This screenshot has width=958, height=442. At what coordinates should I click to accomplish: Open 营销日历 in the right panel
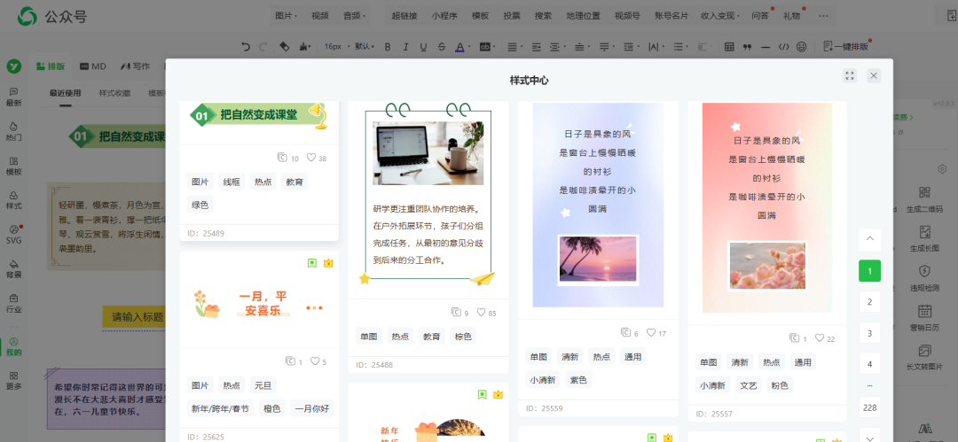924,318
